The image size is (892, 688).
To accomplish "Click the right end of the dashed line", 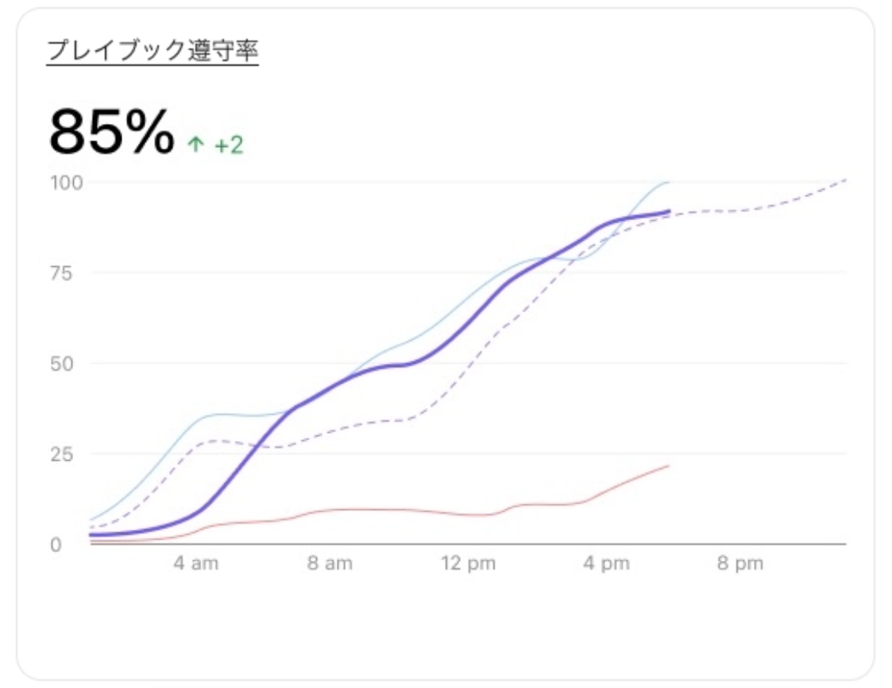I will (845, 180).
